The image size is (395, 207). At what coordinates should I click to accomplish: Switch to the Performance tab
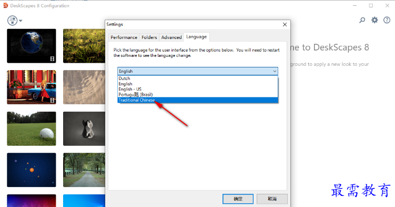pyautogui.click(x=124, y=37)
